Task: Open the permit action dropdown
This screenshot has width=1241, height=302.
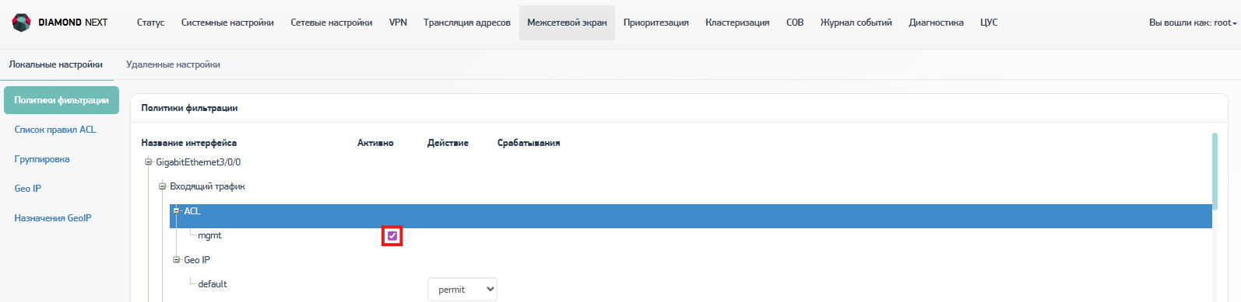Action: pyautogui.click(x=462, y=289)
